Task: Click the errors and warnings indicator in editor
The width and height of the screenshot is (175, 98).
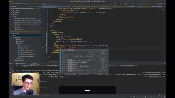Action: click(161, 9)
